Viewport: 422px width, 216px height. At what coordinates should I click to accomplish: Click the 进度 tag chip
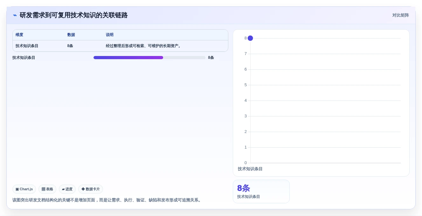tap(67, 189)
